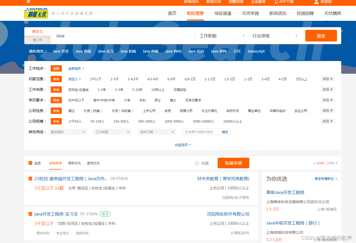Sort by 综合排序 tab

coord(55,163)
